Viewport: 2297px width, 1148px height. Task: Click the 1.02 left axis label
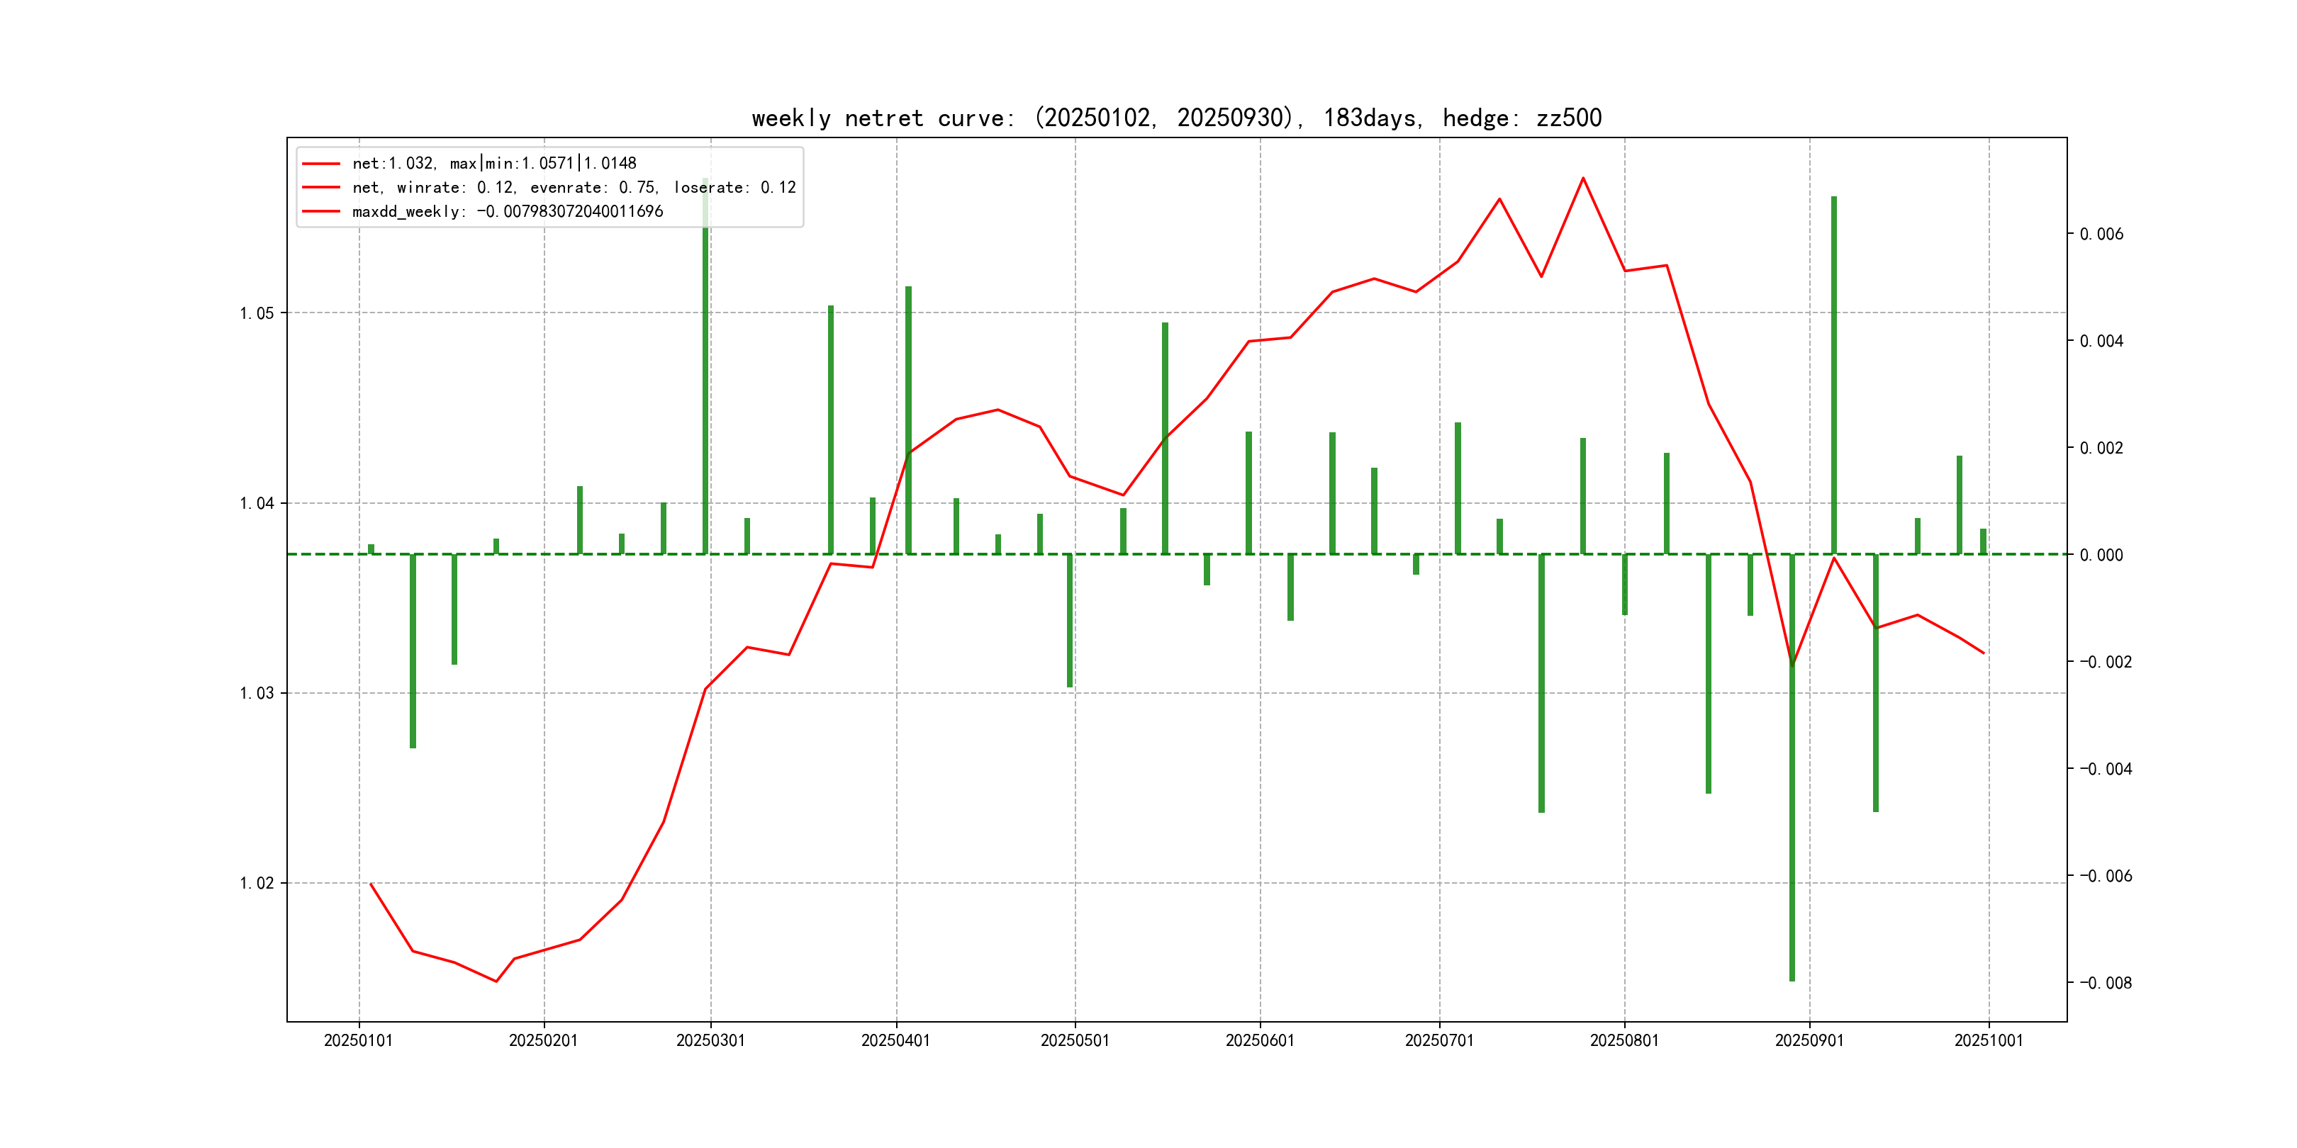coord(257,883)
